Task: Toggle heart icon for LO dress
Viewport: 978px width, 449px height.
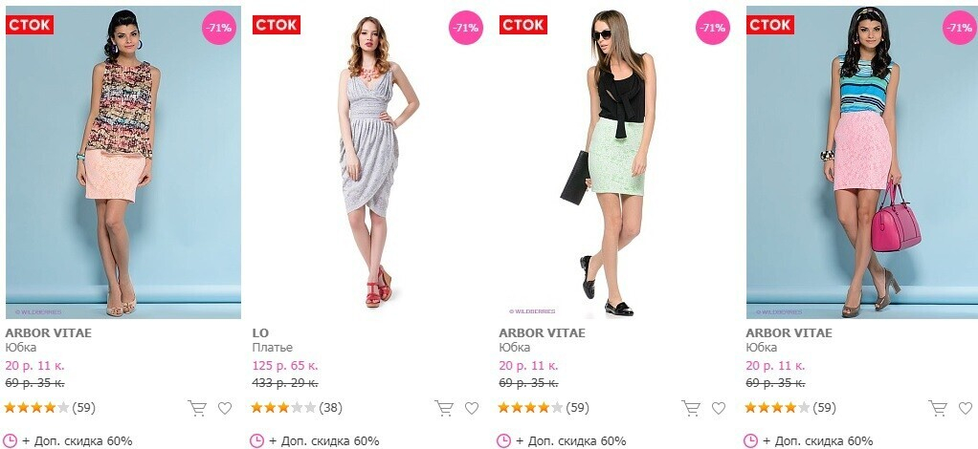Action: 472,408
